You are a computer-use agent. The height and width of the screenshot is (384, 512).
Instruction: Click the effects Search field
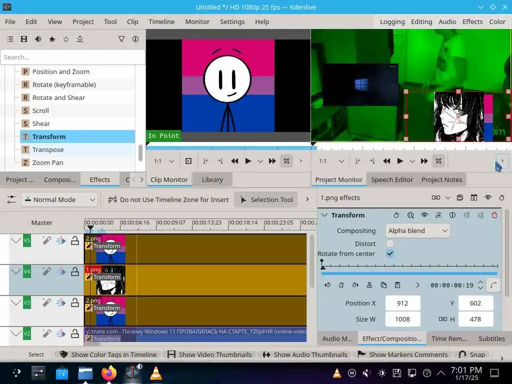(x=73, y=57)
